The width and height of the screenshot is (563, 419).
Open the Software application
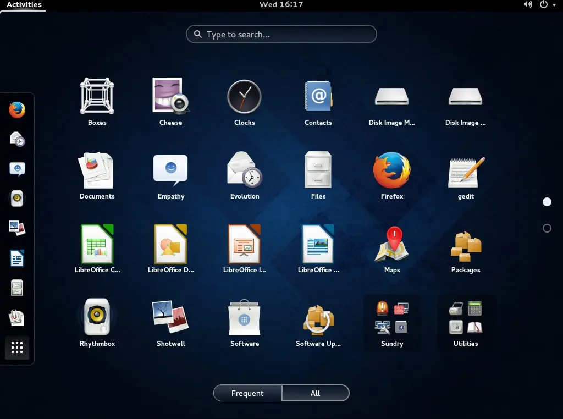click(x=245, y=323)
